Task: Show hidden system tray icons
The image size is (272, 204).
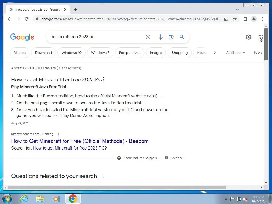Action: (226, 199)
